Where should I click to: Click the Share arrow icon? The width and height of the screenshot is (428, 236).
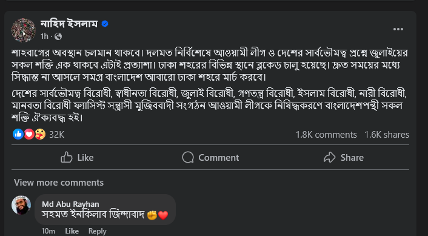(329, 157)
